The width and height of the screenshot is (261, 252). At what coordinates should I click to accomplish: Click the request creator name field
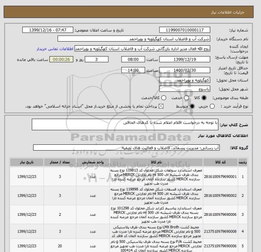(142, 49)
